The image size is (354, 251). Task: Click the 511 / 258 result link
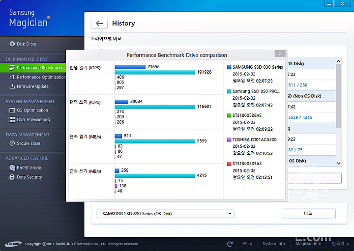pyautogui.click(x=298, y=85)
